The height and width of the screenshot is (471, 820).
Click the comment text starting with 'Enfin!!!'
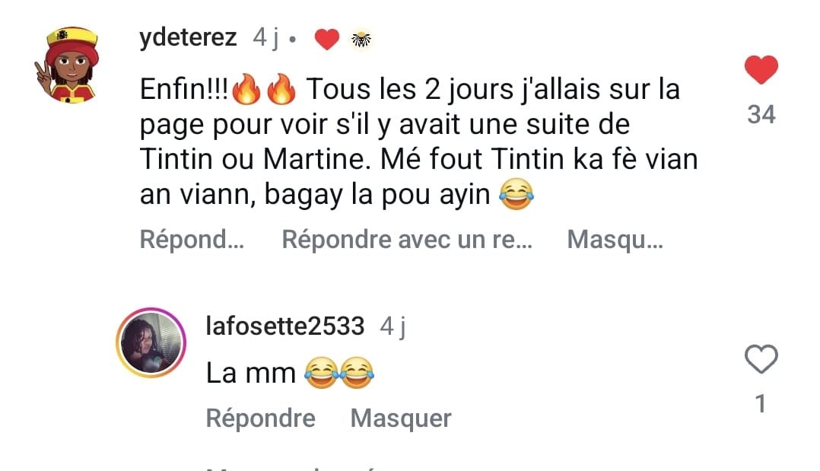click(418, 142)
